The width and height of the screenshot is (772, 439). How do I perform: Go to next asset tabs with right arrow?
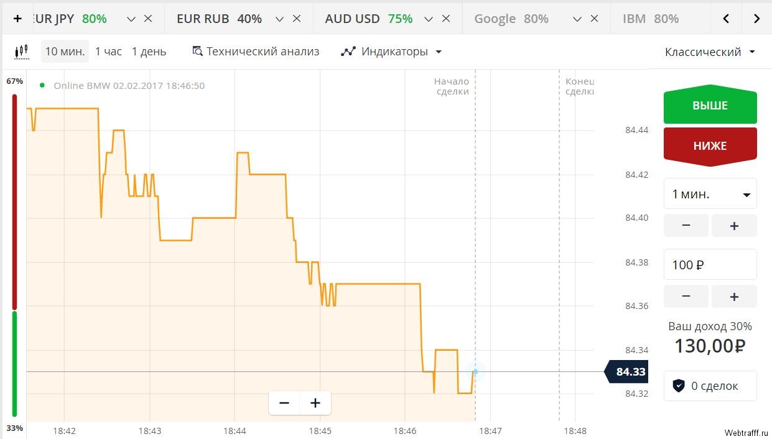tap(756, 19)
